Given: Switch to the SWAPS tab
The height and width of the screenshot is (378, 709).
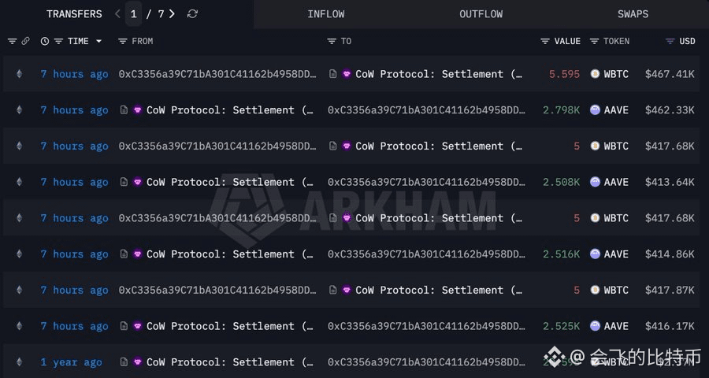Looking at the screenshot, I should 633,14.
